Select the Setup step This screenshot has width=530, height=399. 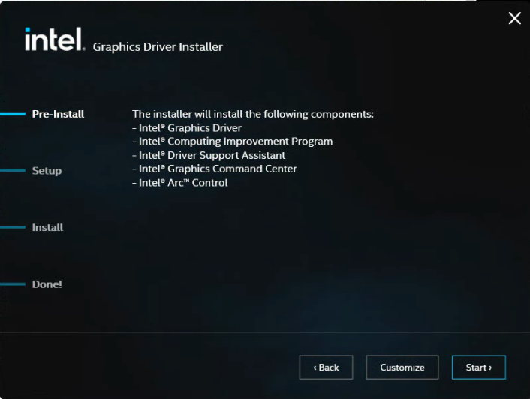pos(47,171)
